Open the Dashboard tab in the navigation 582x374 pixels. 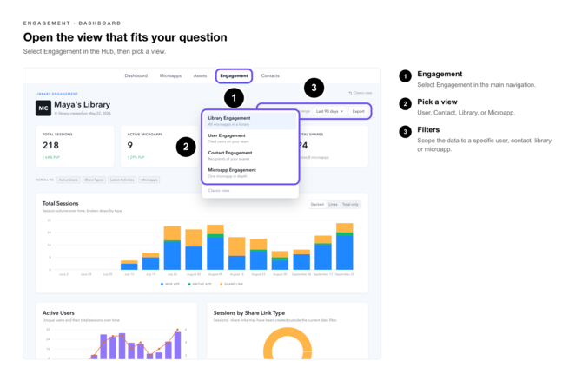[136, 75]
